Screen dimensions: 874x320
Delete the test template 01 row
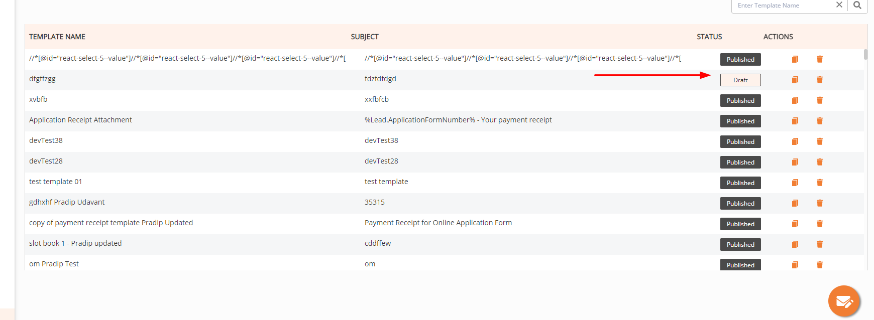point(820,183)
